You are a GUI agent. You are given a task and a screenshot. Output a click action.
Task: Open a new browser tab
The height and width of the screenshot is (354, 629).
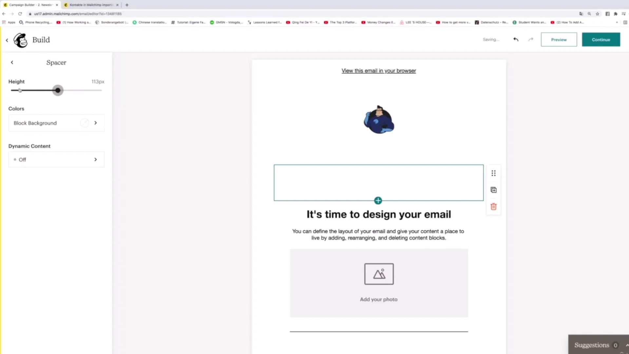[x=127, y=5]
